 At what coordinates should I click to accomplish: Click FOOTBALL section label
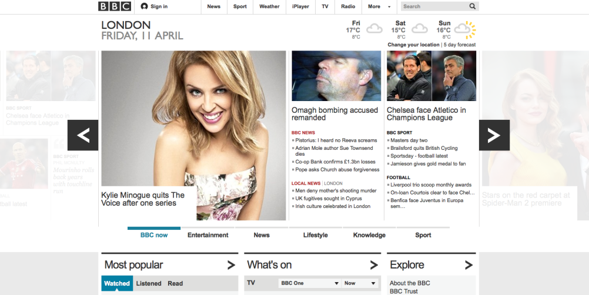click(399, 177)
